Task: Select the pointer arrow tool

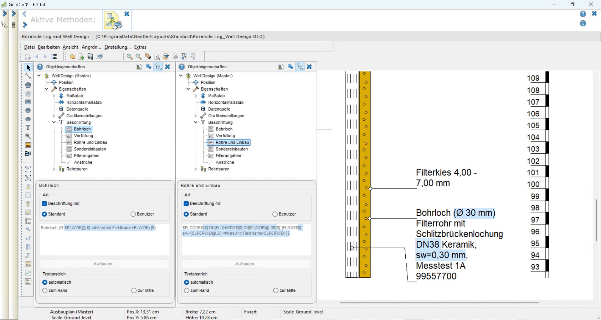Action: [x=28, y=68]
